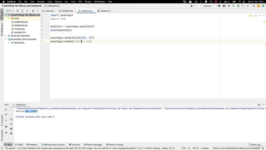Open Run panel settings gear
266x150 pixels.
click(259, 105)
